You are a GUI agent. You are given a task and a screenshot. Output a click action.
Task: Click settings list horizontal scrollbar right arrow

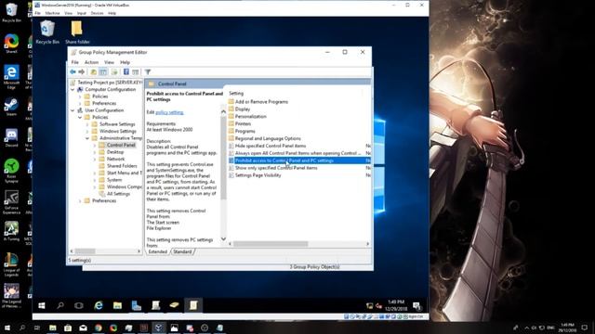coord(368,244)
